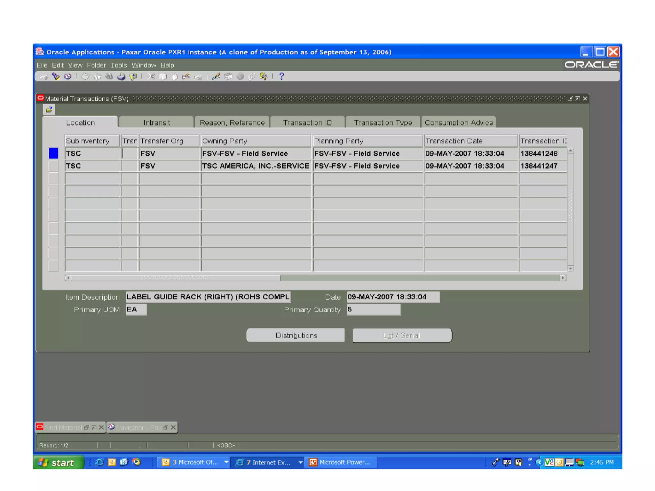This screenshot has width=655, height=491.
Task: Click the New record toolbar icon
Action: [x=44, y=77]
